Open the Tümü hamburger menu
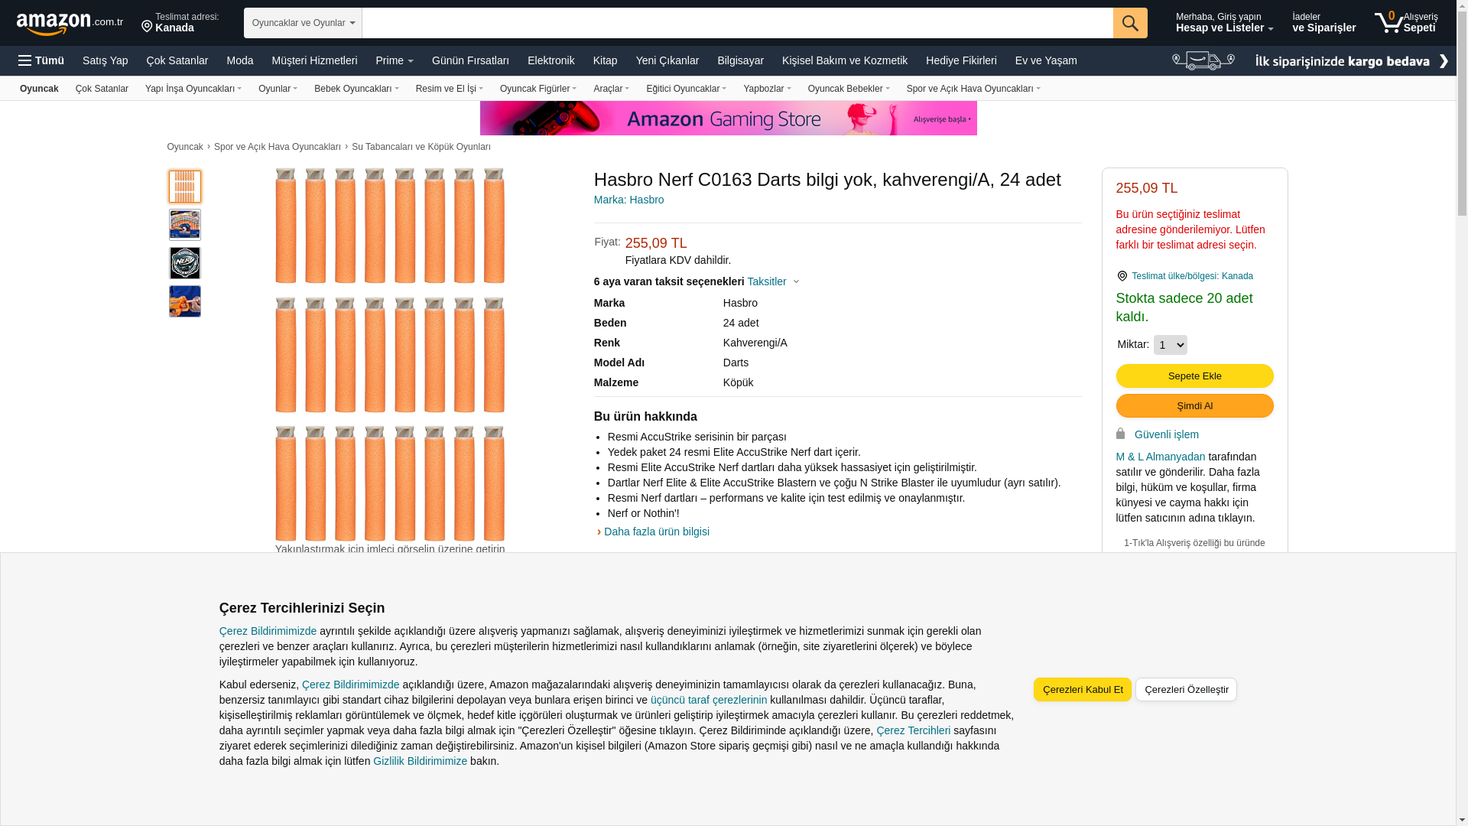 (x=41, y=60)
